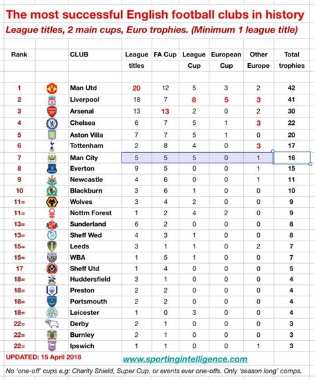Select the Derby ram logo
The width and height of the screenshot is (315, 380).
[x=52, y=324]
